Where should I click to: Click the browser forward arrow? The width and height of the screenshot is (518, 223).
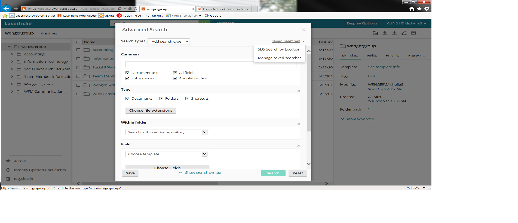tap(16, 9)
